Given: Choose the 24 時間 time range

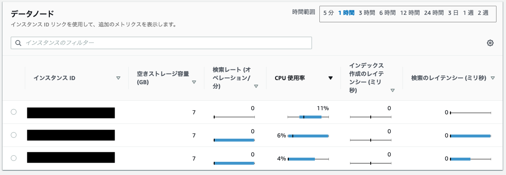Looking at the screenshot, I should pos(434,13).
